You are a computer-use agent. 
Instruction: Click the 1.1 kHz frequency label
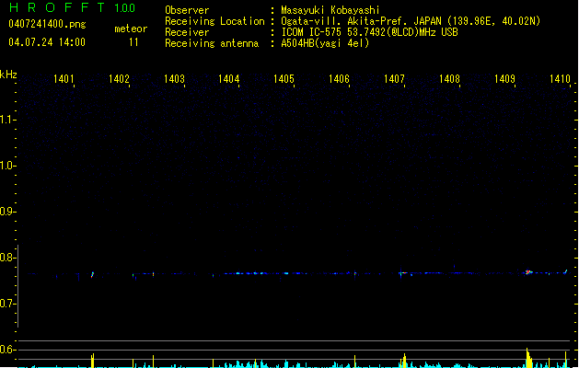(6, 120)
